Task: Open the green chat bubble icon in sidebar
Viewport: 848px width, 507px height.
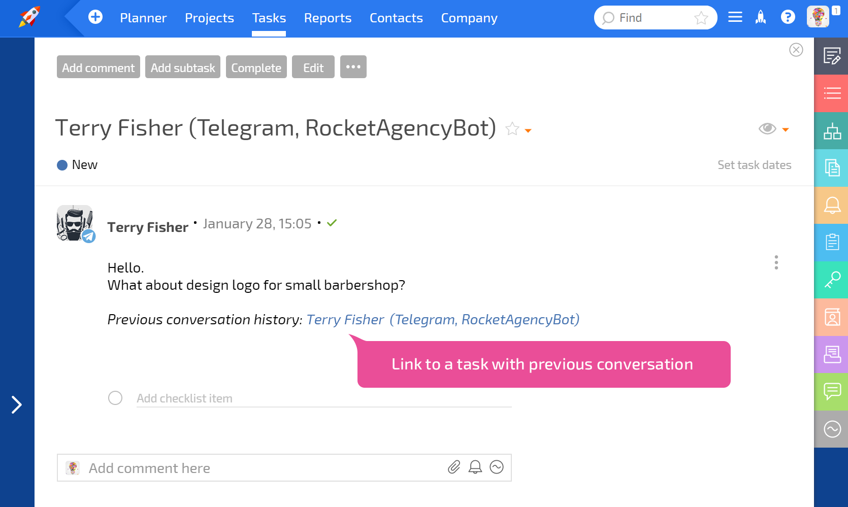Action: pyautogui.click(x=831, y=392)
